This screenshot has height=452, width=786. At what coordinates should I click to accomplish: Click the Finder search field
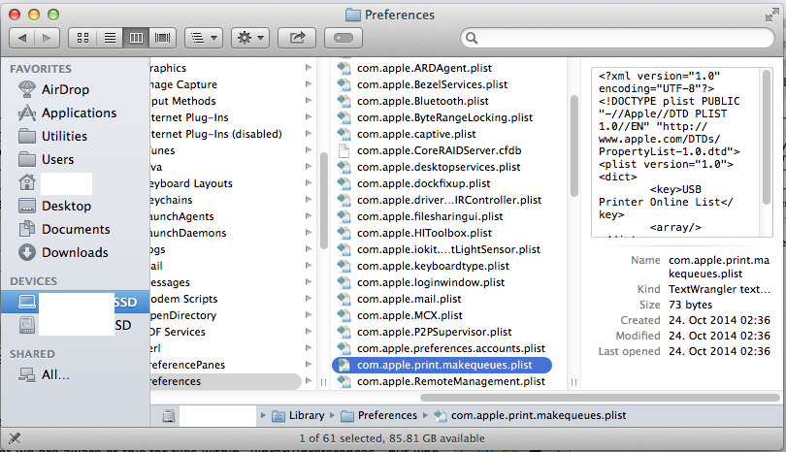pyautogui.click(x=617, y=38)
